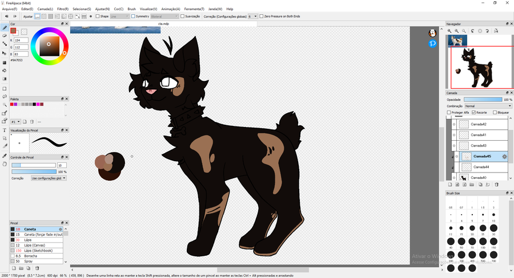Enable the Symmetry checkbox

tap(133, 16)
